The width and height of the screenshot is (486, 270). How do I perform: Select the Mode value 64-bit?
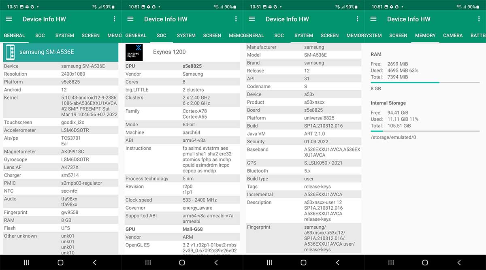(189, 125)
